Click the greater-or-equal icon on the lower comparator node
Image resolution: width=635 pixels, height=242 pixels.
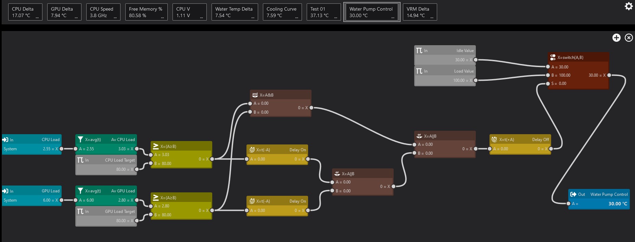click(x=155, y=198)
